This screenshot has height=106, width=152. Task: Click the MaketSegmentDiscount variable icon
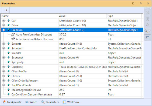tap(9, 90)
